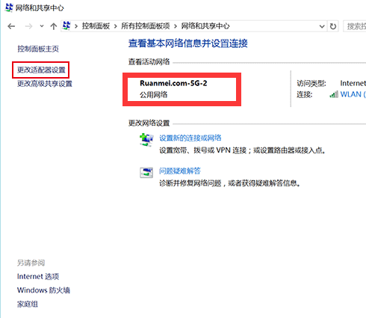This screenshot has height=318, width=366.
Task: Select the 控制面板 breadcrumb
Action: click(x=96, y=26)
